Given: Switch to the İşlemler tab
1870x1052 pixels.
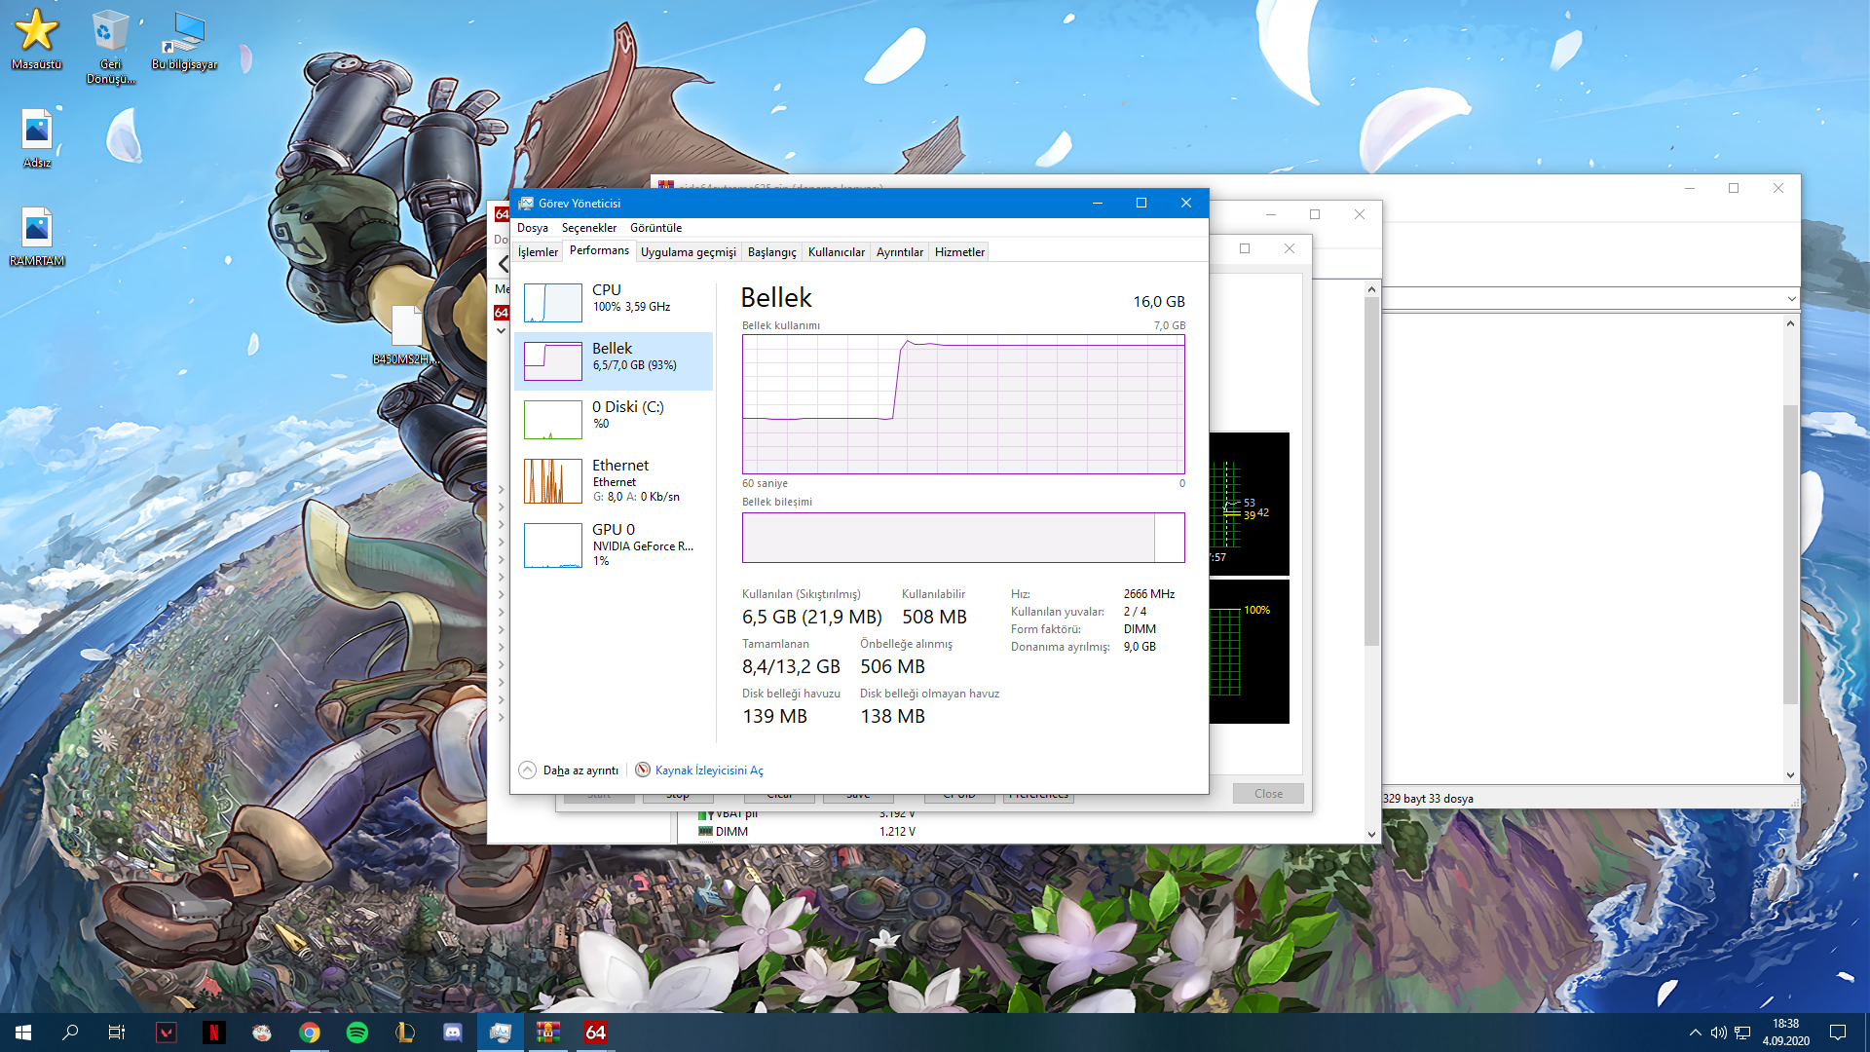Looking at the screenshot, I should 538,252.
